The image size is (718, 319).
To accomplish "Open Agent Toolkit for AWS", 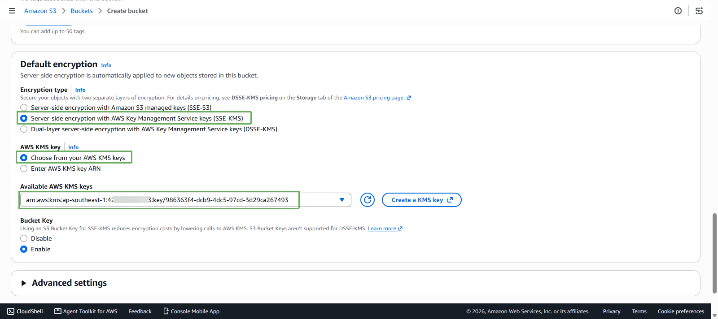I will (x=86, y=311).
